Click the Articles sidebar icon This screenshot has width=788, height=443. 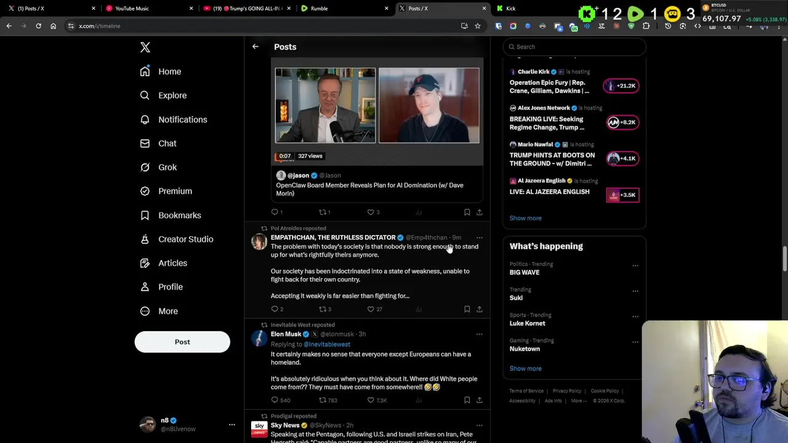pos(145,263)
